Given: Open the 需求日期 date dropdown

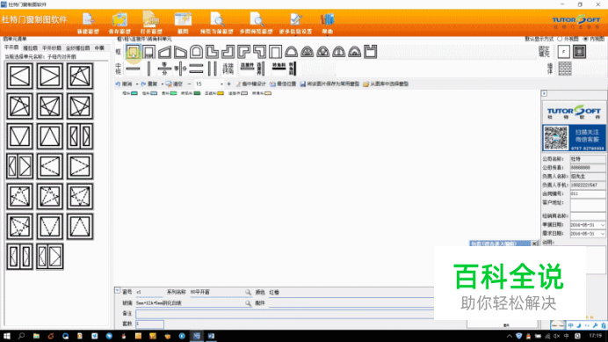Looking at the screenshot, I should [602, 234].
